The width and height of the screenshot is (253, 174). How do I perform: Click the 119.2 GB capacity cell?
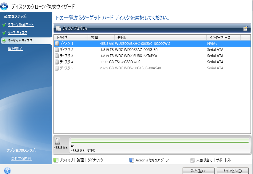[x=107, y=62]
